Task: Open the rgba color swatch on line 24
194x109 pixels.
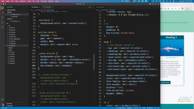Action: [129, 15]
